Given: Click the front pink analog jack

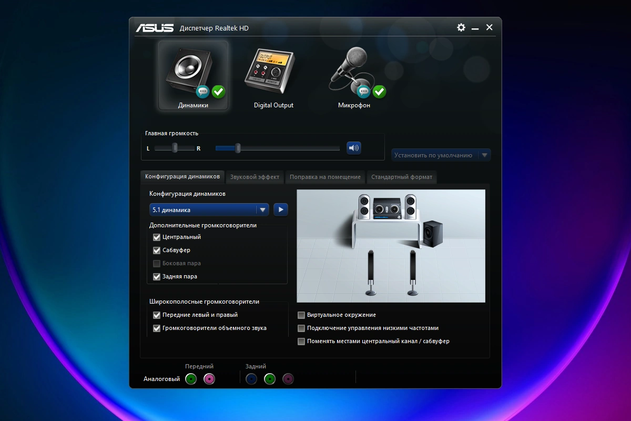Looking at the screenshot, I should pyautogui.click(x=209, y=379).
